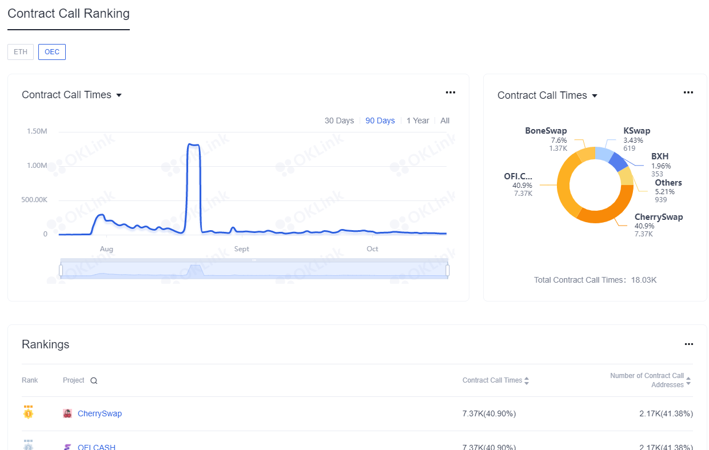
Task: Click the 1.50M y-axis label
Action: pyautogui.click(x=37, y=131)
